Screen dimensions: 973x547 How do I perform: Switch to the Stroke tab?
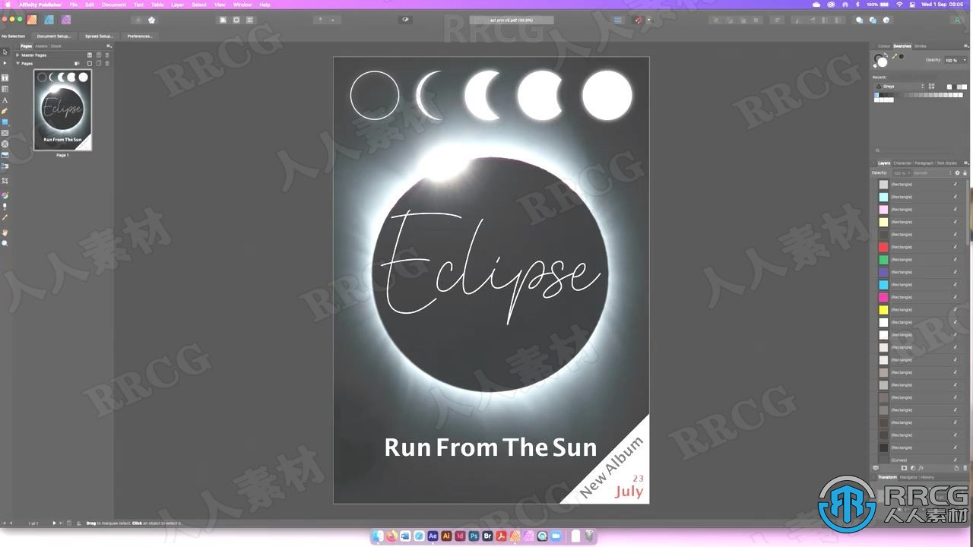coord(920,46)
